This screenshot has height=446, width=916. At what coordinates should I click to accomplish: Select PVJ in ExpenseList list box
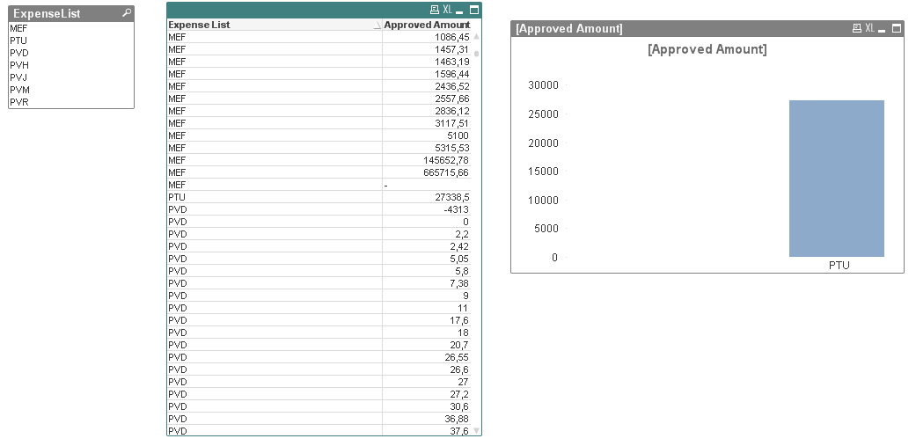pyautogui.click(x=71, y=77)
